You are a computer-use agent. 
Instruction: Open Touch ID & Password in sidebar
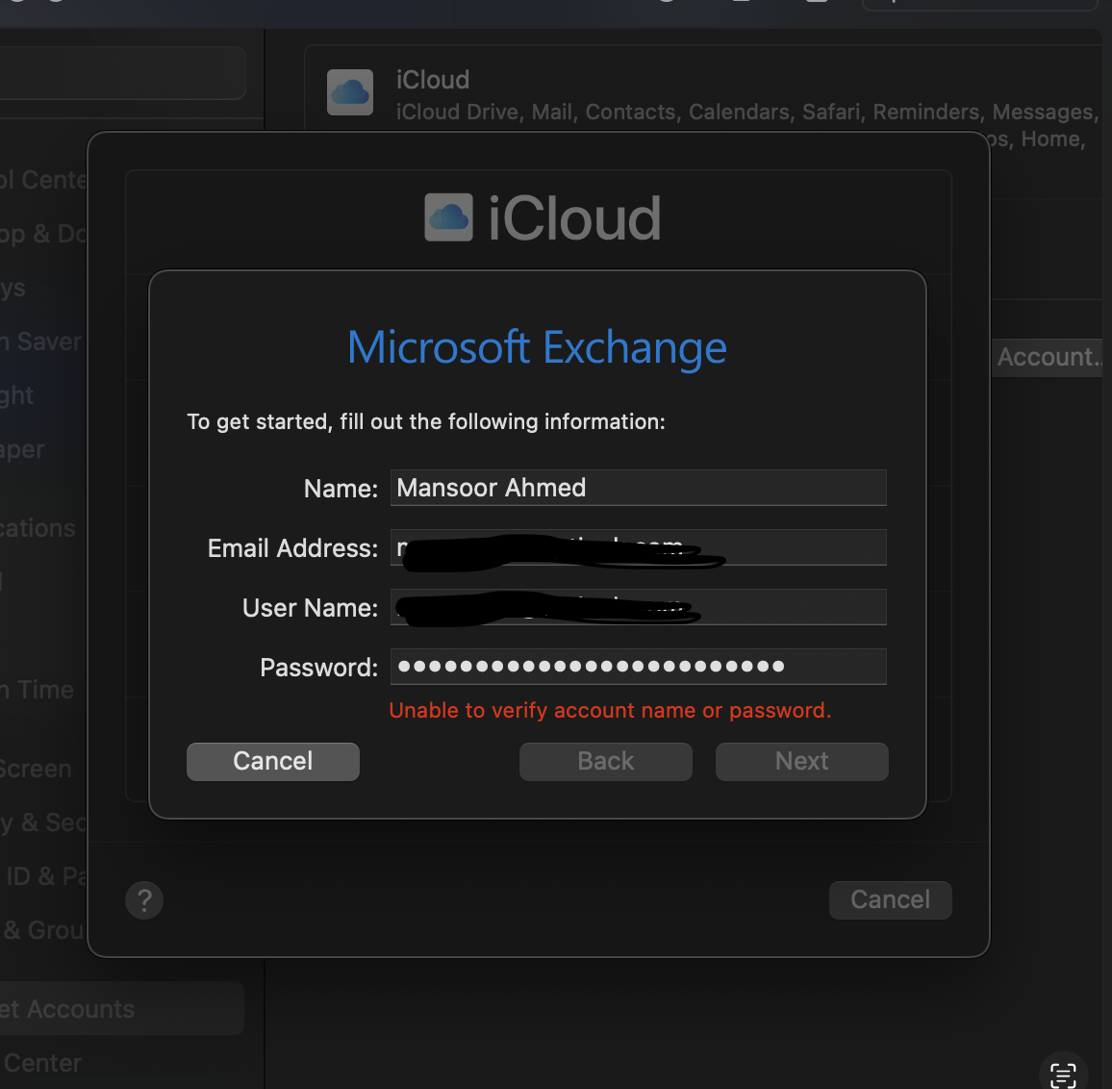pyautogui.click(x=44, y=876)
